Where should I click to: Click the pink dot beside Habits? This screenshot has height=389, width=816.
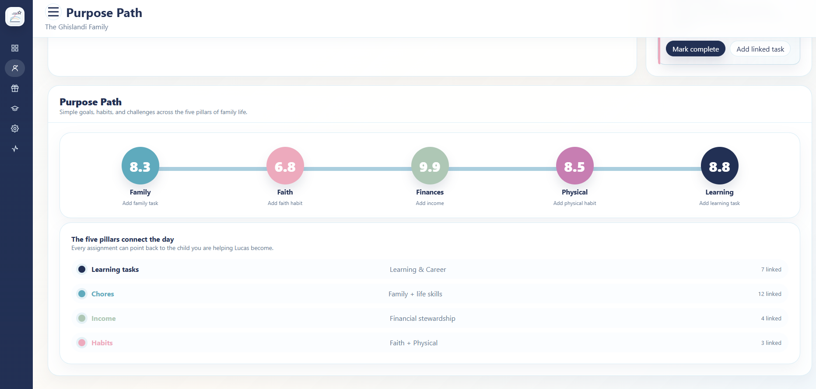pyautogui.click(x=82, y=343)
